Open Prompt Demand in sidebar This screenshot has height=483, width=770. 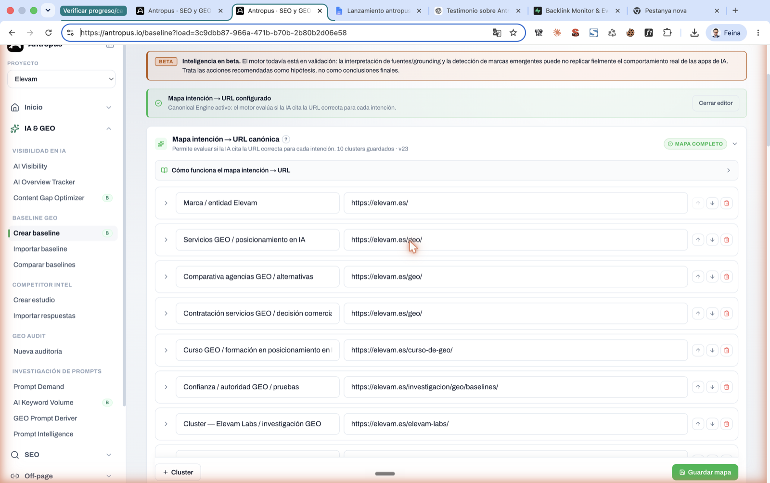[38, 387]
